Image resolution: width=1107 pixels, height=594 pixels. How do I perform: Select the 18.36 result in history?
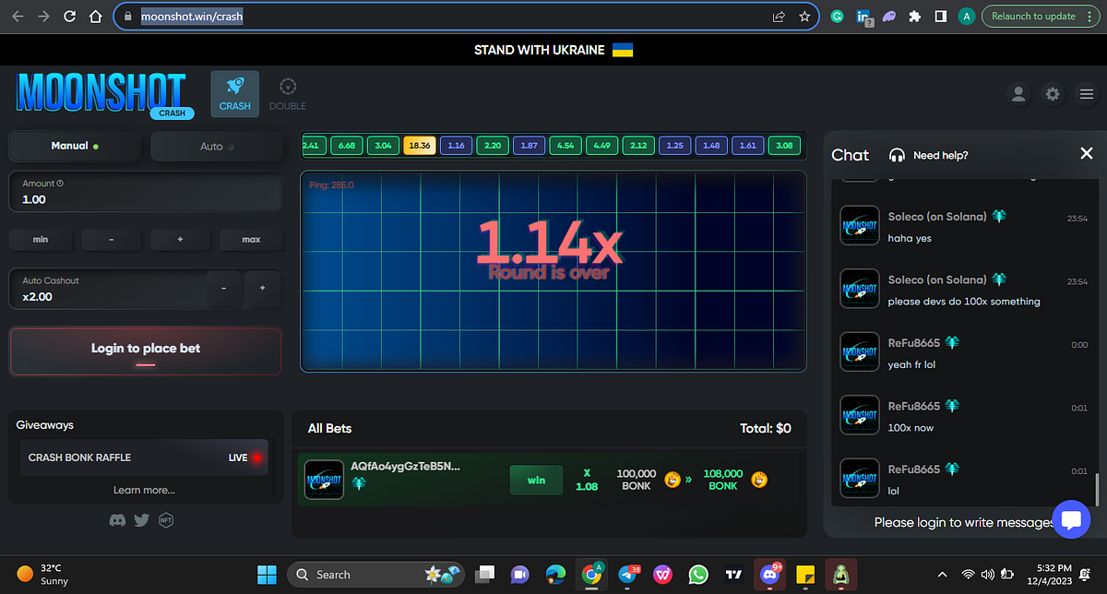point(419,146)
